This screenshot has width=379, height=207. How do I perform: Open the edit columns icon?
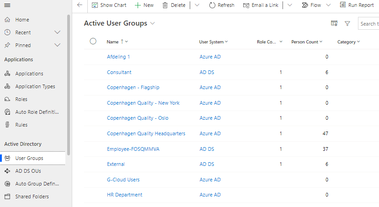[334, 23]
